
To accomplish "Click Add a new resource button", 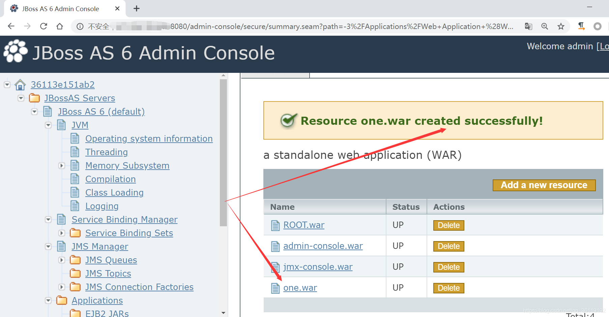I will (544, 185).
